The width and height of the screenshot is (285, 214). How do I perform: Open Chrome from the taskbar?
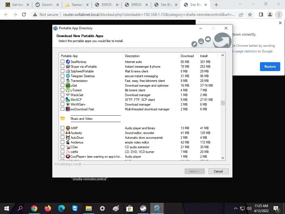pos(34,208)
